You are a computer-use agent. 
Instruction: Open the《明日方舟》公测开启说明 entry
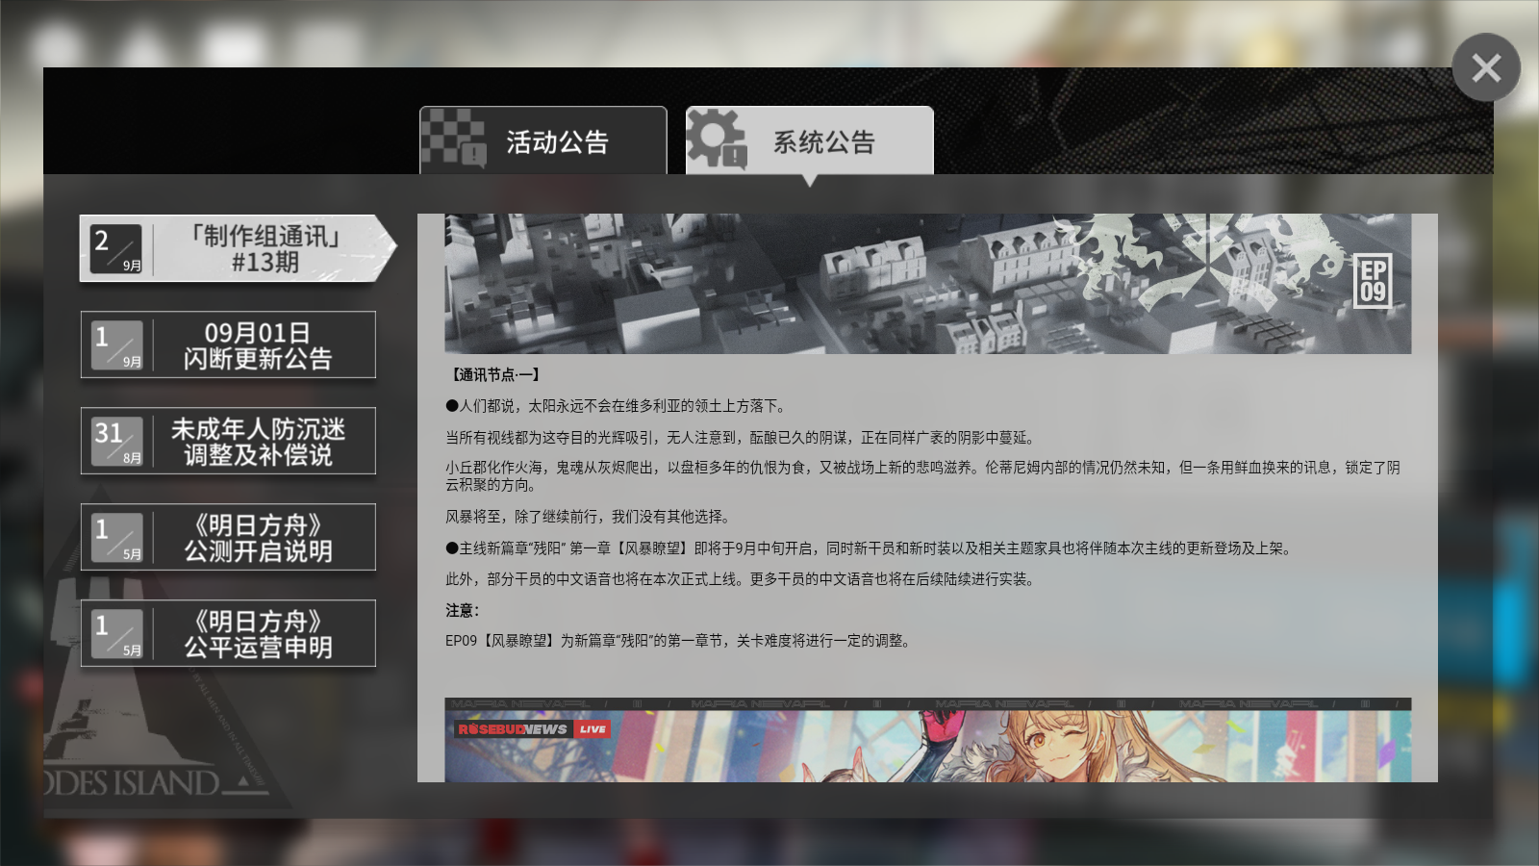(228, 537)
